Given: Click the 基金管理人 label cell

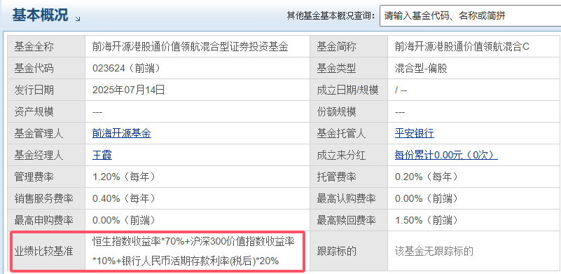Looking at the screenshot, I should click(46, 134).
